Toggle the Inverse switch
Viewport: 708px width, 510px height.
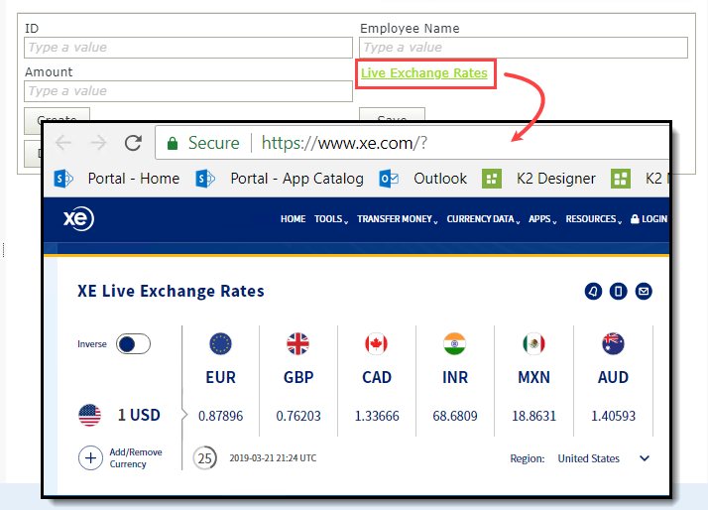[x=133, y=344]
